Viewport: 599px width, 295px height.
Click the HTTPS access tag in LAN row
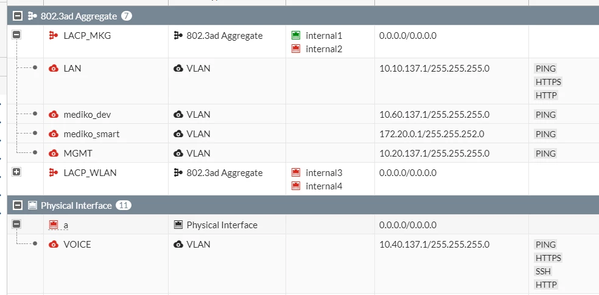(548, 82)
